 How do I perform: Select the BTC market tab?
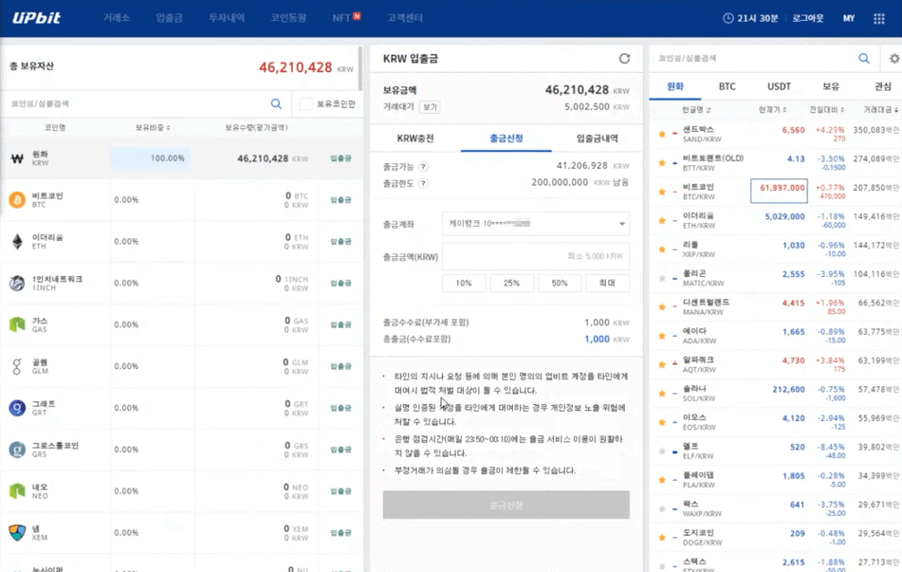pyautogui.click(x=727, y=86)
